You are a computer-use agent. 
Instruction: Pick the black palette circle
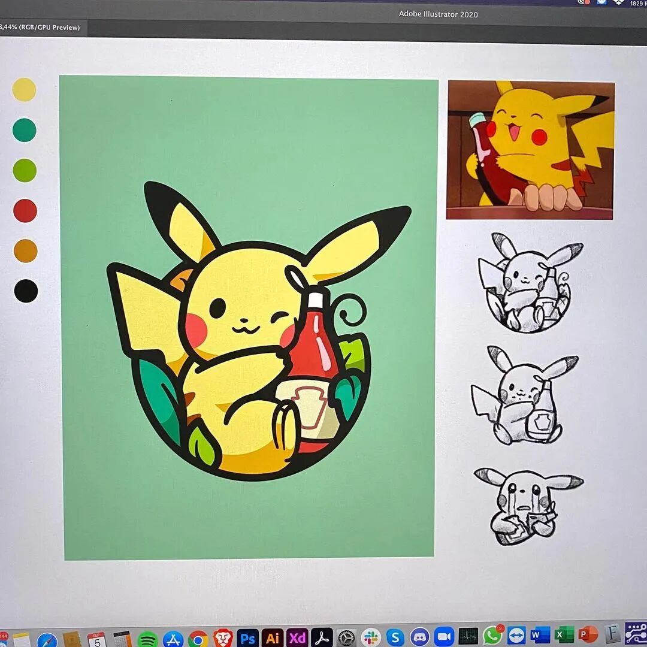(x=26, y=291)
